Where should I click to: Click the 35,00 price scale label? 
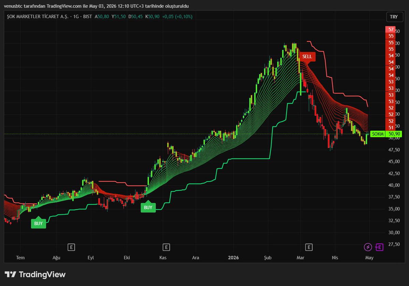(x=394, y=209)
